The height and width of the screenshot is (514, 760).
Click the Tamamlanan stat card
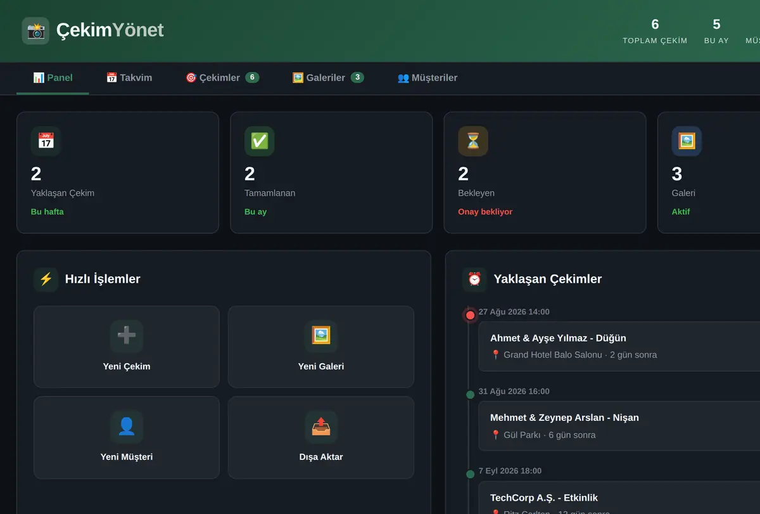(x=331, y=172)
